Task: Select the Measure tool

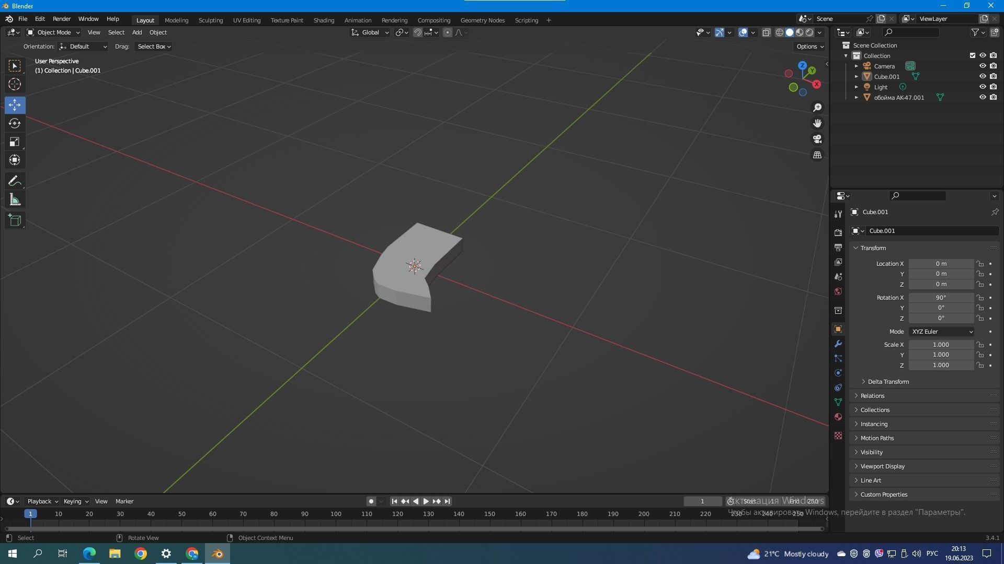Action: coord(15,200)
